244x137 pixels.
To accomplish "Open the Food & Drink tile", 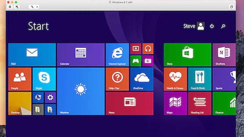I will [x=200, y=79].
